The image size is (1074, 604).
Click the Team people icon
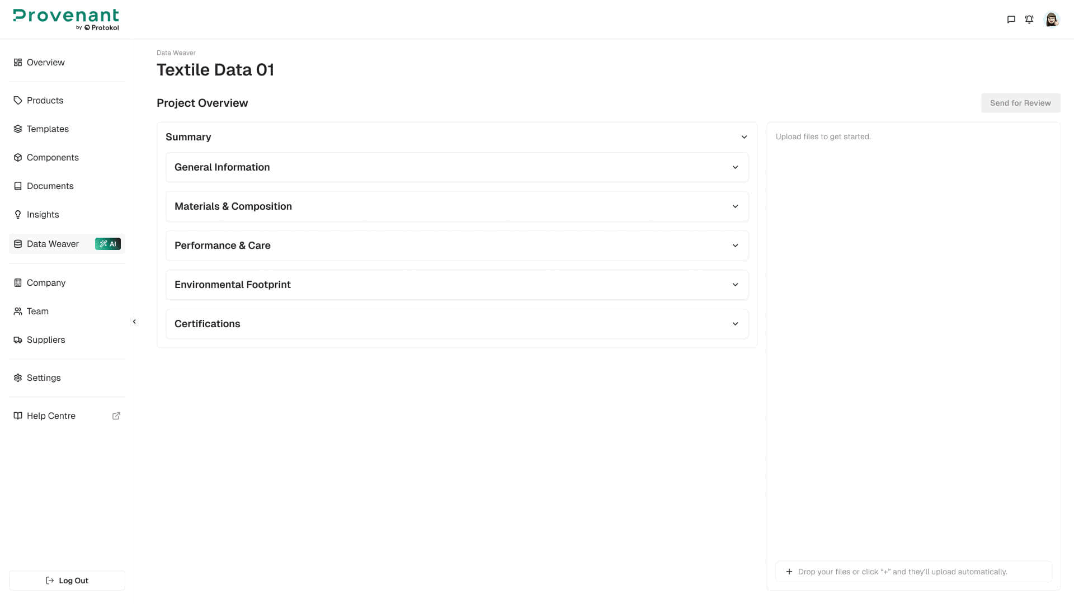[x=18, y=312]
